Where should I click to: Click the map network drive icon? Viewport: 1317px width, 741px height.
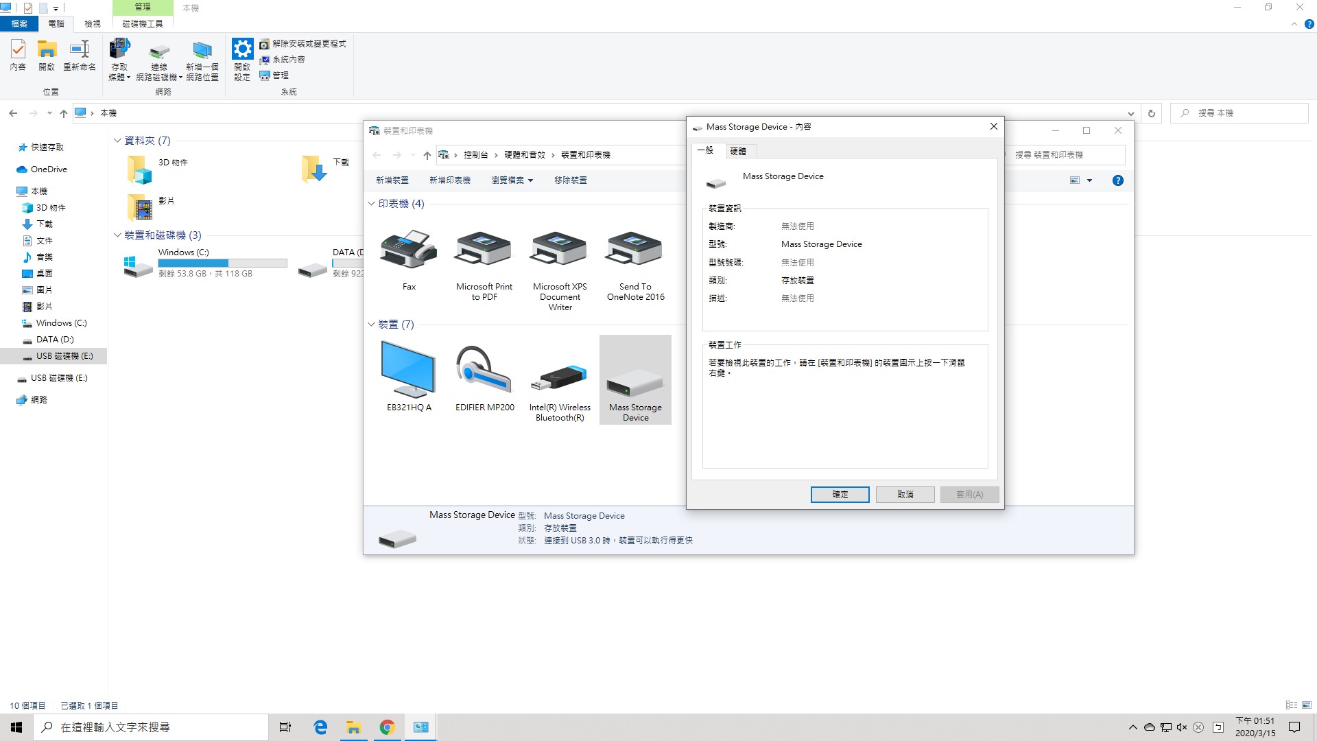159,51
